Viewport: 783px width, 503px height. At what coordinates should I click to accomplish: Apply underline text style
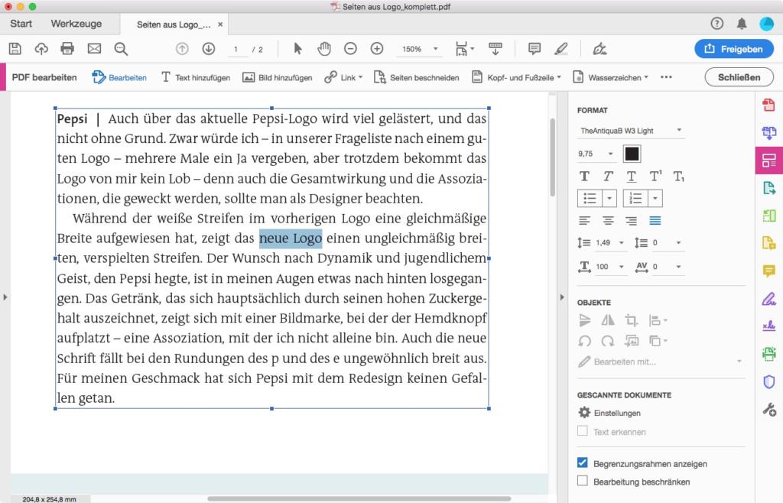click(x=631, y=176)
